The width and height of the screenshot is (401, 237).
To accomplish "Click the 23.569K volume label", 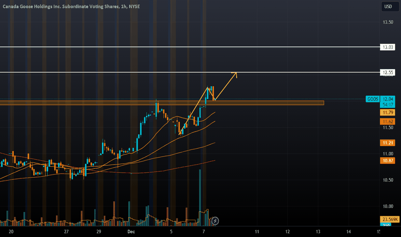I will tap(390, 219).
